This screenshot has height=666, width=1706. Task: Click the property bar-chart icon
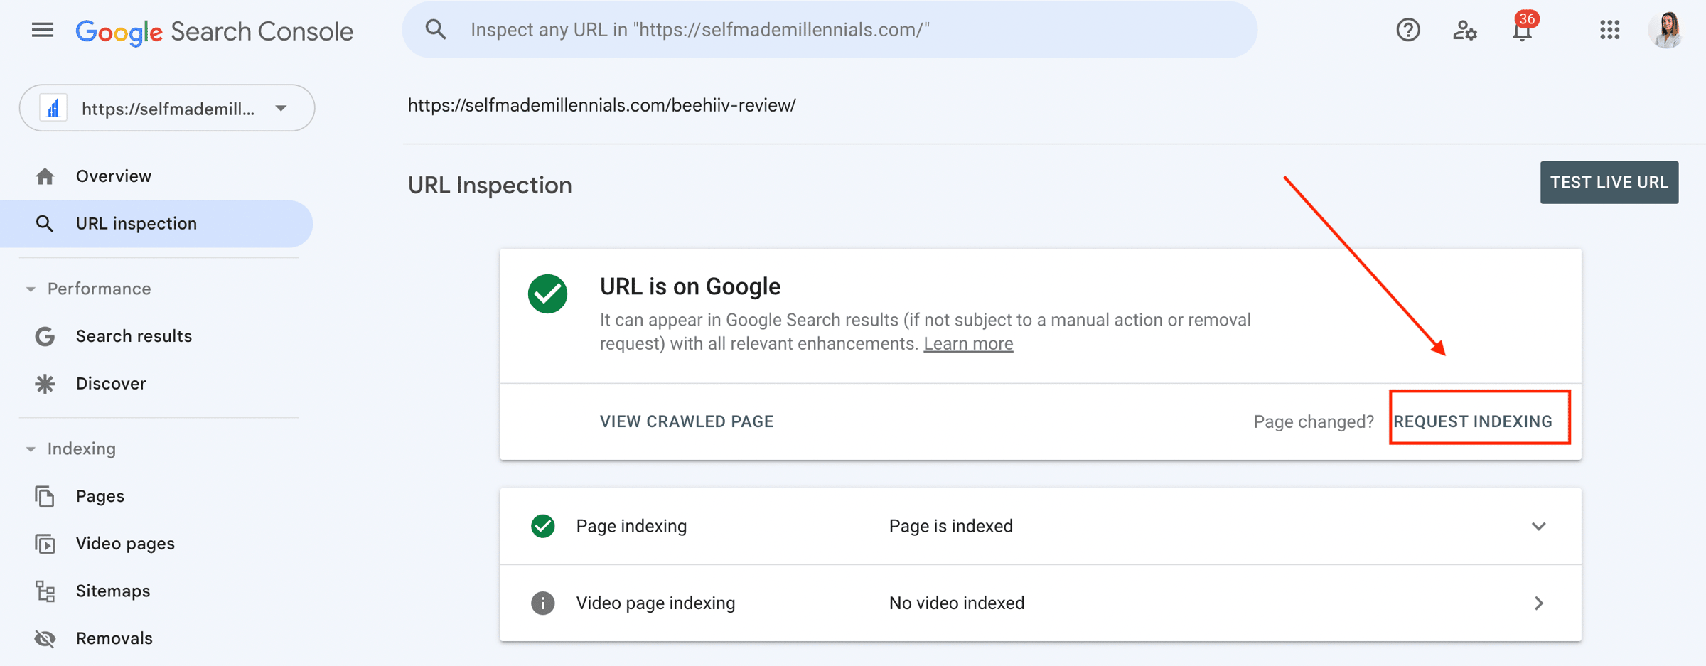pyautogui.click(x=53, y=108)
